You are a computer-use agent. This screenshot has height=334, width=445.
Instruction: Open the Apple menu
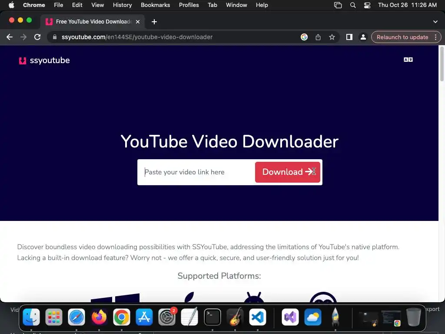[x=11, y=5]
